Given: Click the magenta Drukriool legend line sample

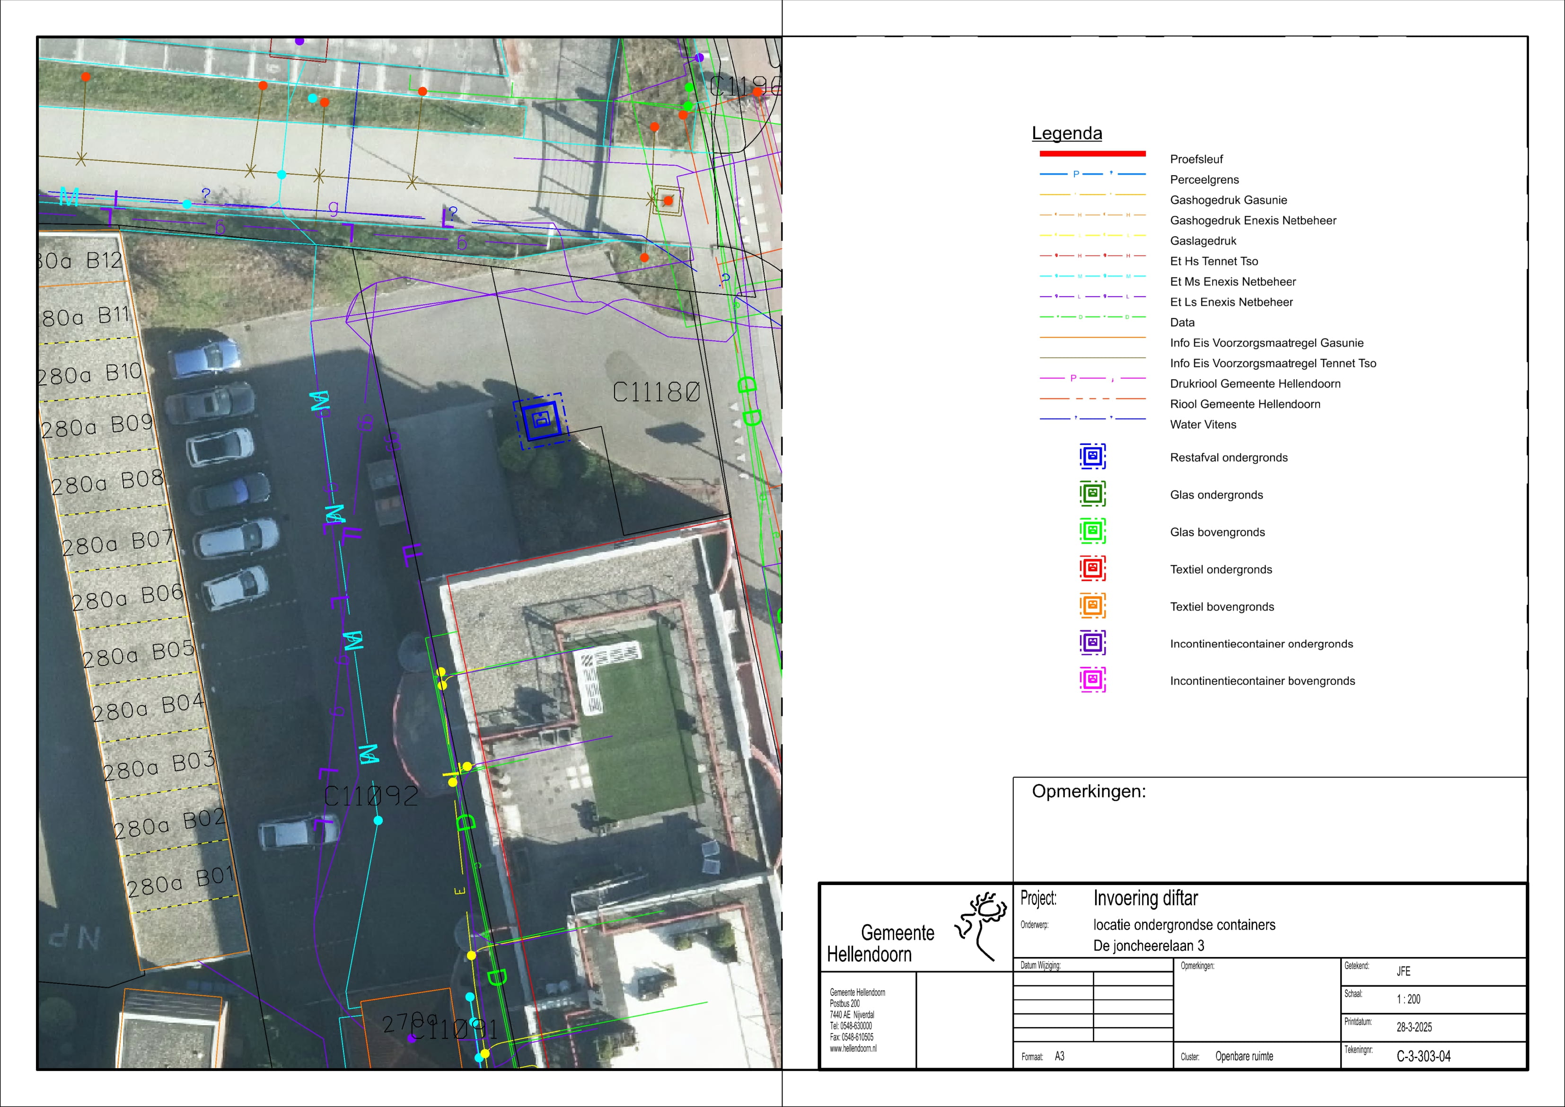Looking at the screenshot, I should [x=1092, y=378].
